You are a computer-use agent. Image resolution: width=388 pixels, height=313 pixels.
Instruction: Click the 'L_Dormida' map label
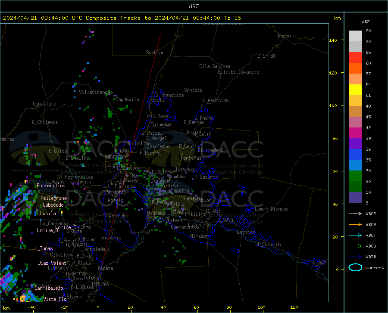[270, 245]
